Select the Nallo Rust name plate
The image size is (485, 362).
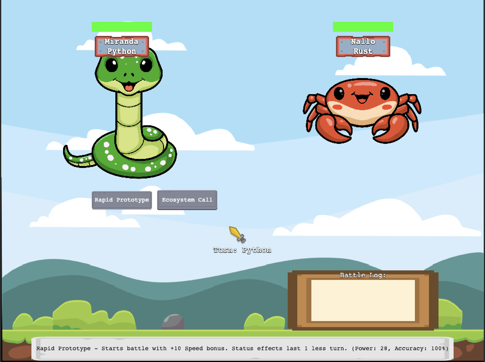[x=363, y=46]
